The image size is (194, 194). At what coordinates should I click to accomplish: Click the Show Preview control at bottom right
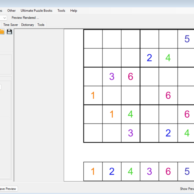[x=187, y=189]
